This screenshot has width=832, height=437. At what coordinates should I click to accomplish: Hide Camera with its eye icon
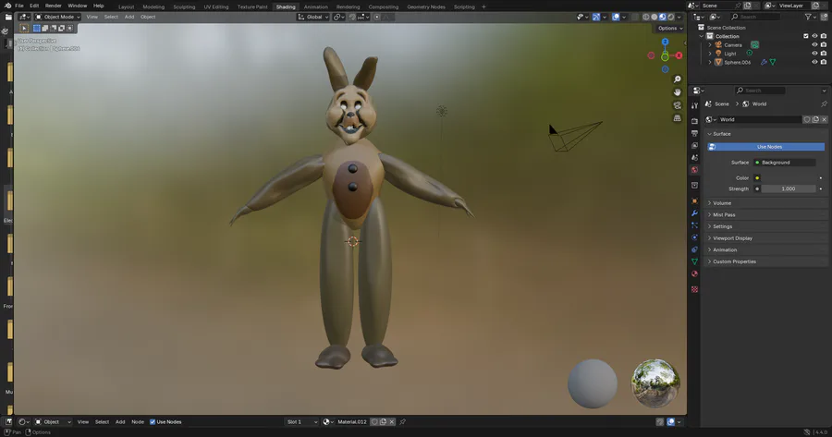point(814,44)
